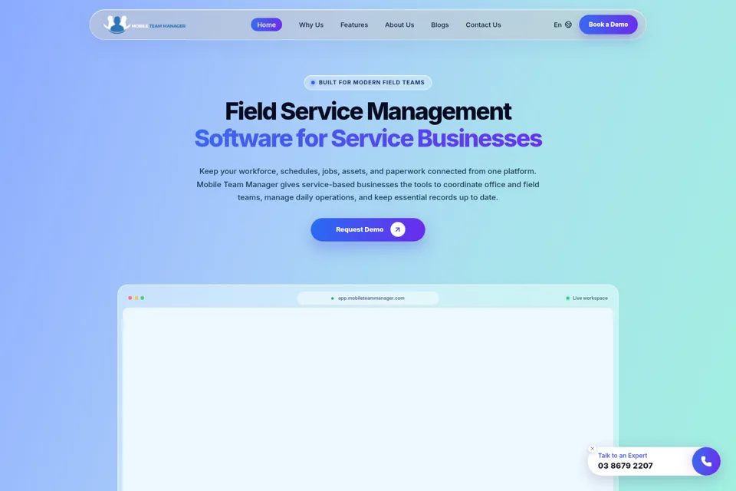The image size is (736, 491).
Task: Click the 03 8679 2207 phone number
Action: tap(626, 466)
